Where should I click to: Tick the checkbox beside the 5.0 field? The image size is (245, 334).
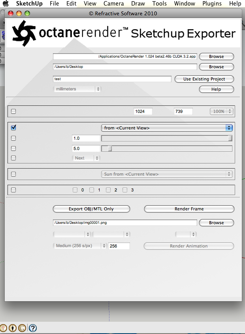[13, 148]
